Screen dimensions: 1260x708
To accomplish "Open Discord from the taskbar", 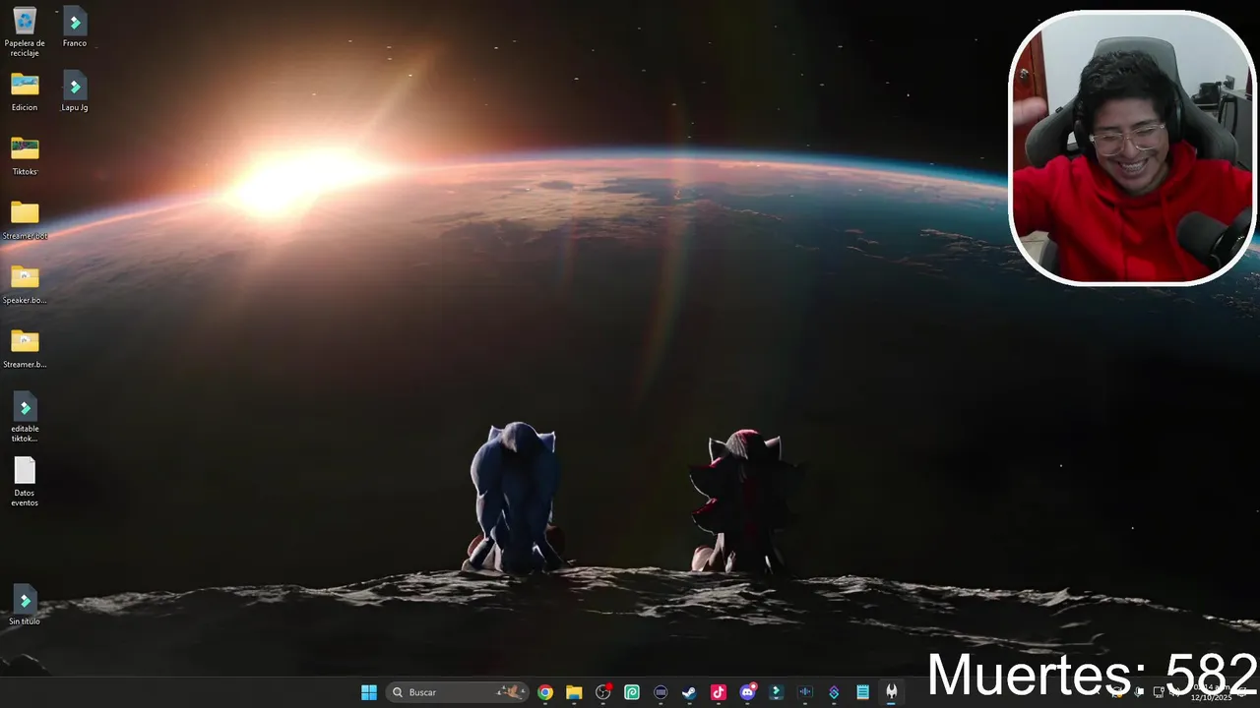I will (747, 692).
